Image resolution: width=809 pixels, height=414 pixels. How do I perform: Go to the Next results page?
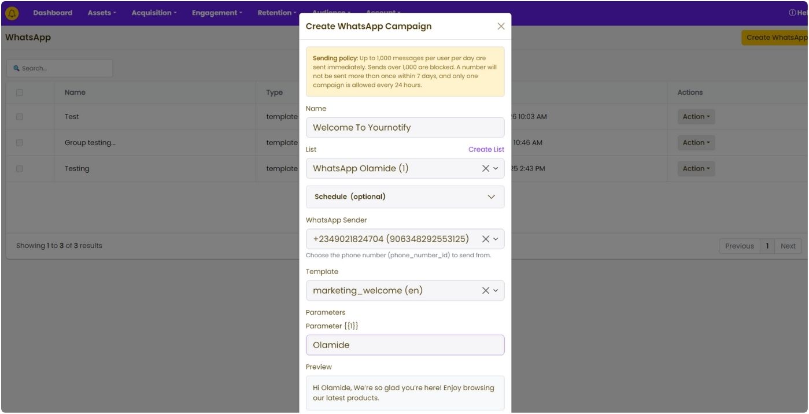click(788, 246)
